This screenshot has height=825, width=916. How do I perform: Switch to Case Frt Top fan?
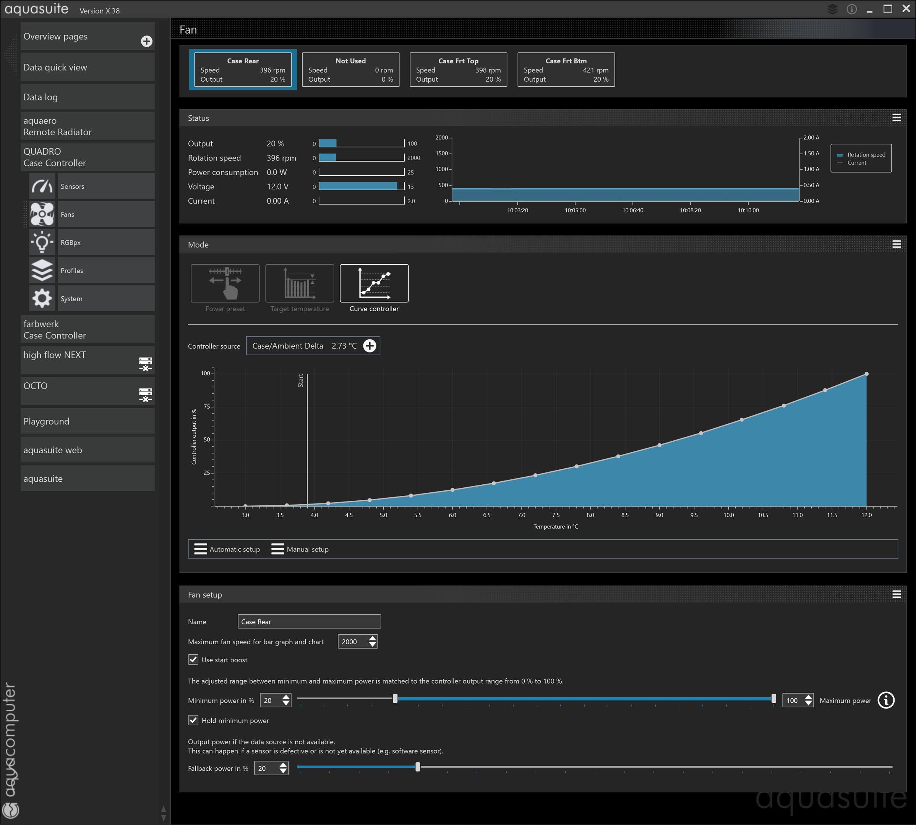tap(458, 70)
